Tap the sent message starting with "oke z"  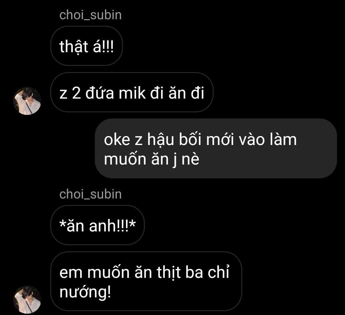(216, 149)
